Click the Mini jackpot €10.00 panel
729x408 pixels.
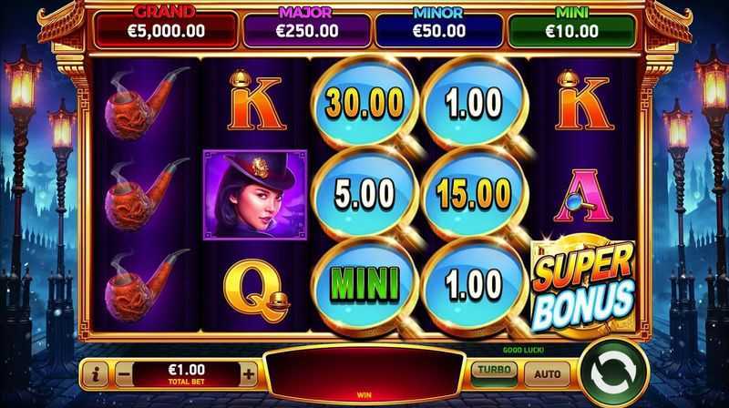(572, 29)
